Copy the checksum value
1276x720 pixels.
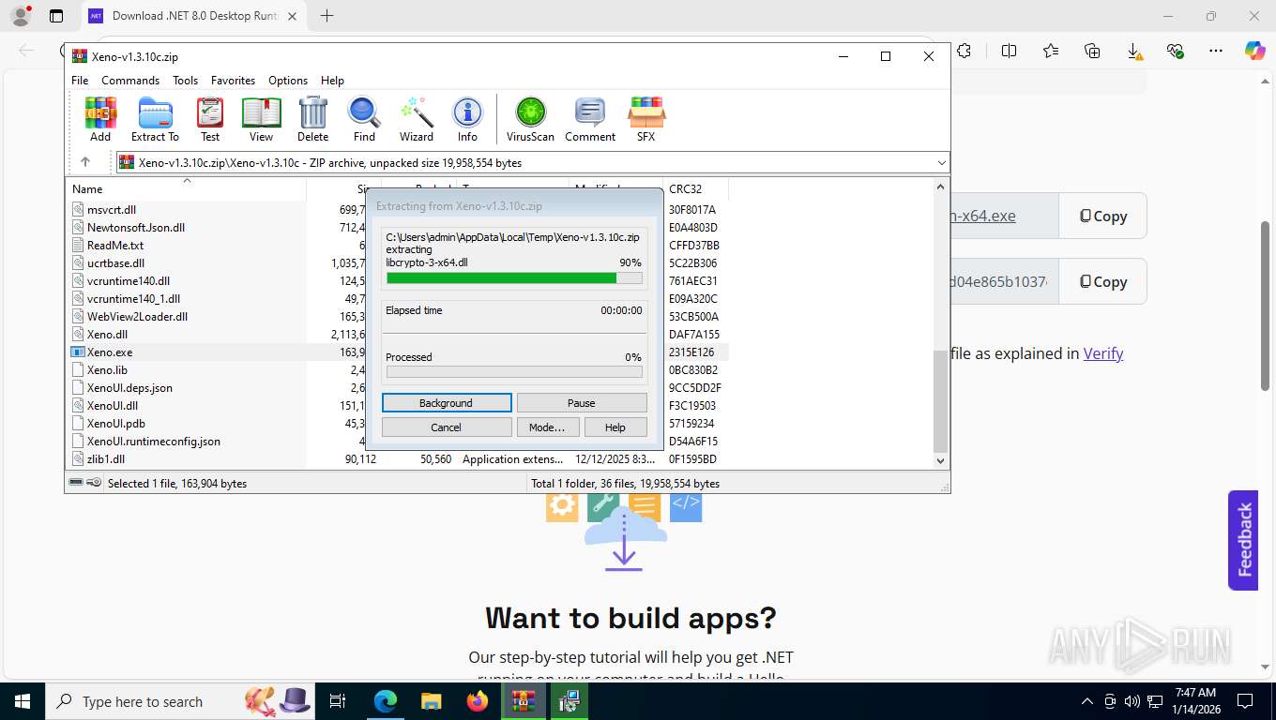tap(1102, 281)
